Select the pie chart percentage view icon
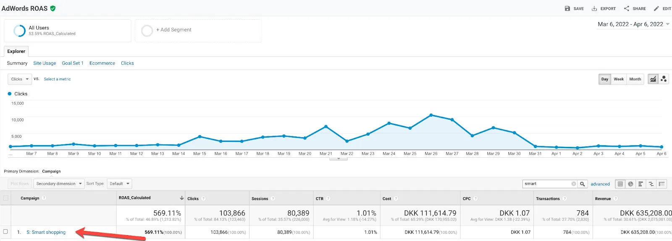This screenshot has height=241, width=672. click(630, 184)
